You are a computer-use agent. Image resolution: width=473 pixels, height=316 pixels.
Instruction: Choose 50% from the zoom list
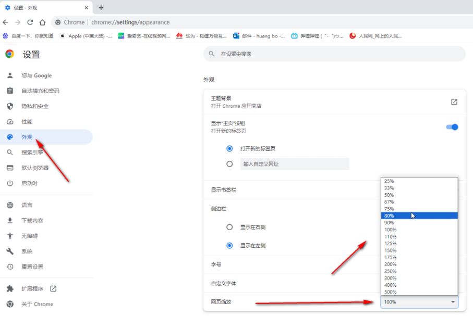419,195
